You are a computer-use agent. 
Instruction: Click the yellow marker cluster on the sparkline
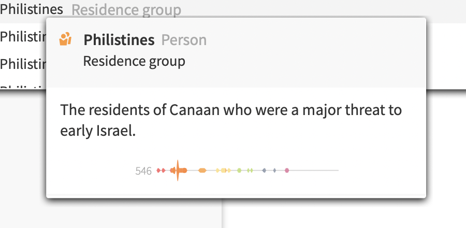(x=223, y=170)
